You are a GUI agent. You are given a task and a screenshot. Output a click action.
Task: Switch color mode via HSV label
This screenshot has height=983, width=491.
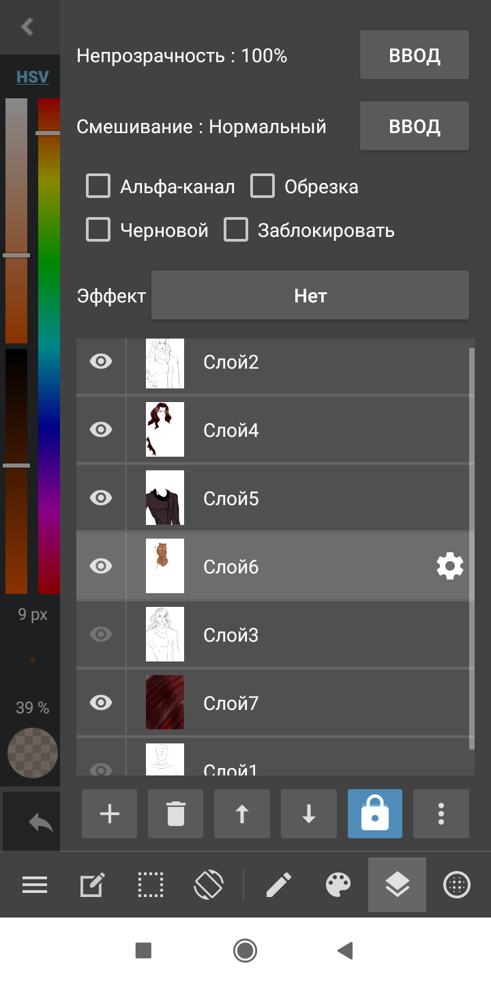[33, 76]
